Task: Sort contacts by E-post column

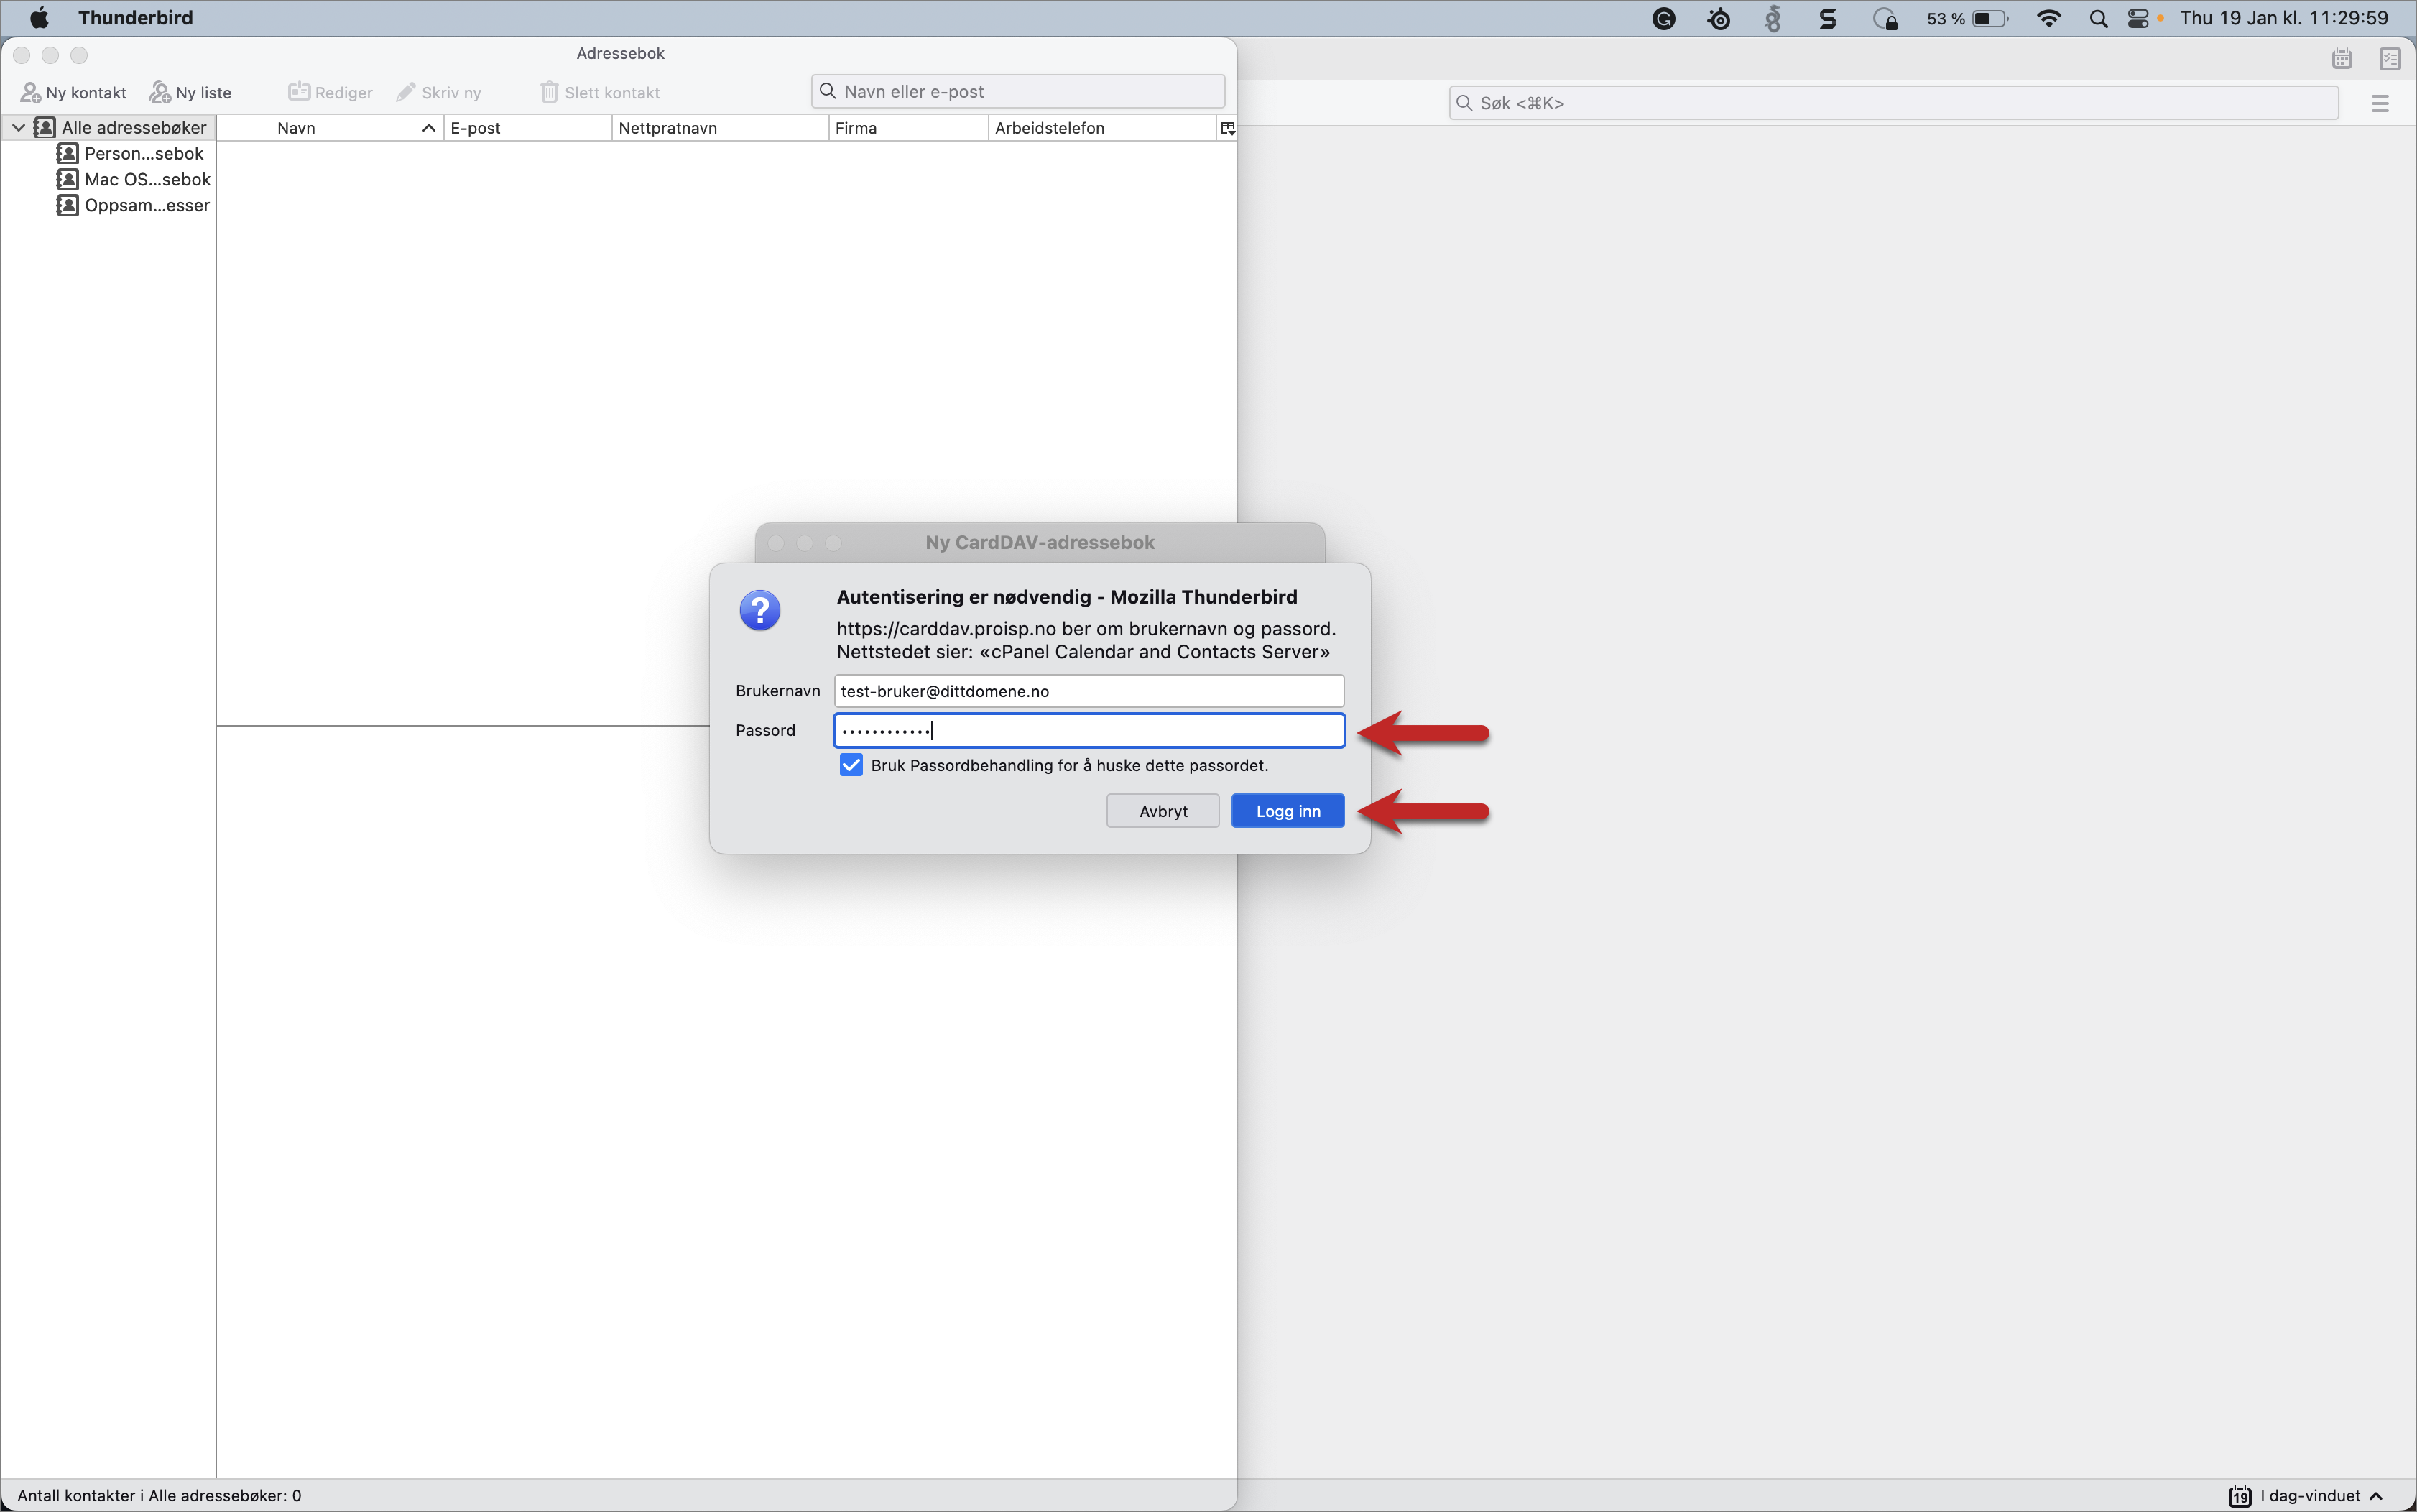Action: (528, 128)
